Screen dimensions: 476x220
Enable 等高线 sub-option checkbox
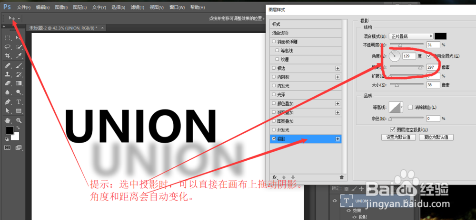click(x=277, y=50)
